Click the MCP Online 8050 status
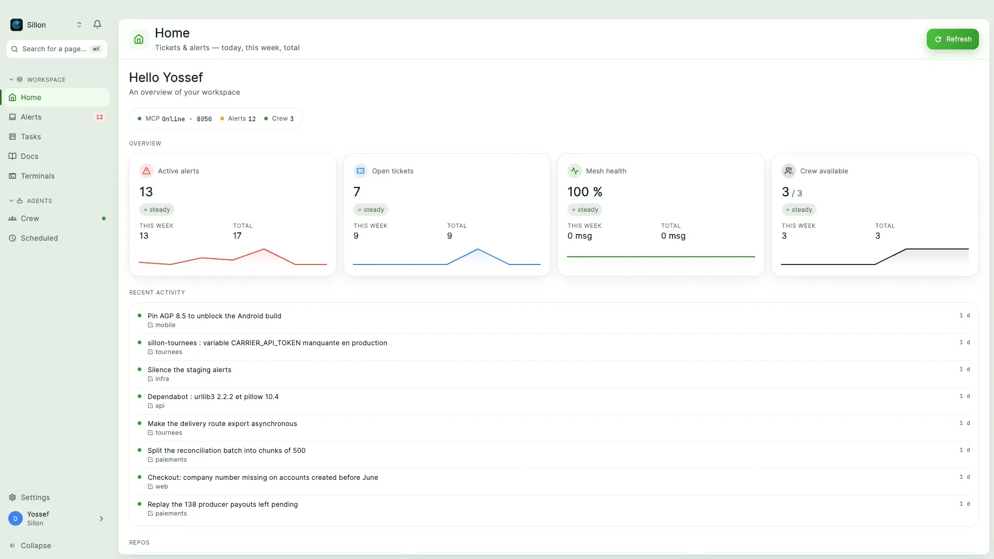Image resolution: width=994 pixels, height=559 pixels. pos(175,119)
